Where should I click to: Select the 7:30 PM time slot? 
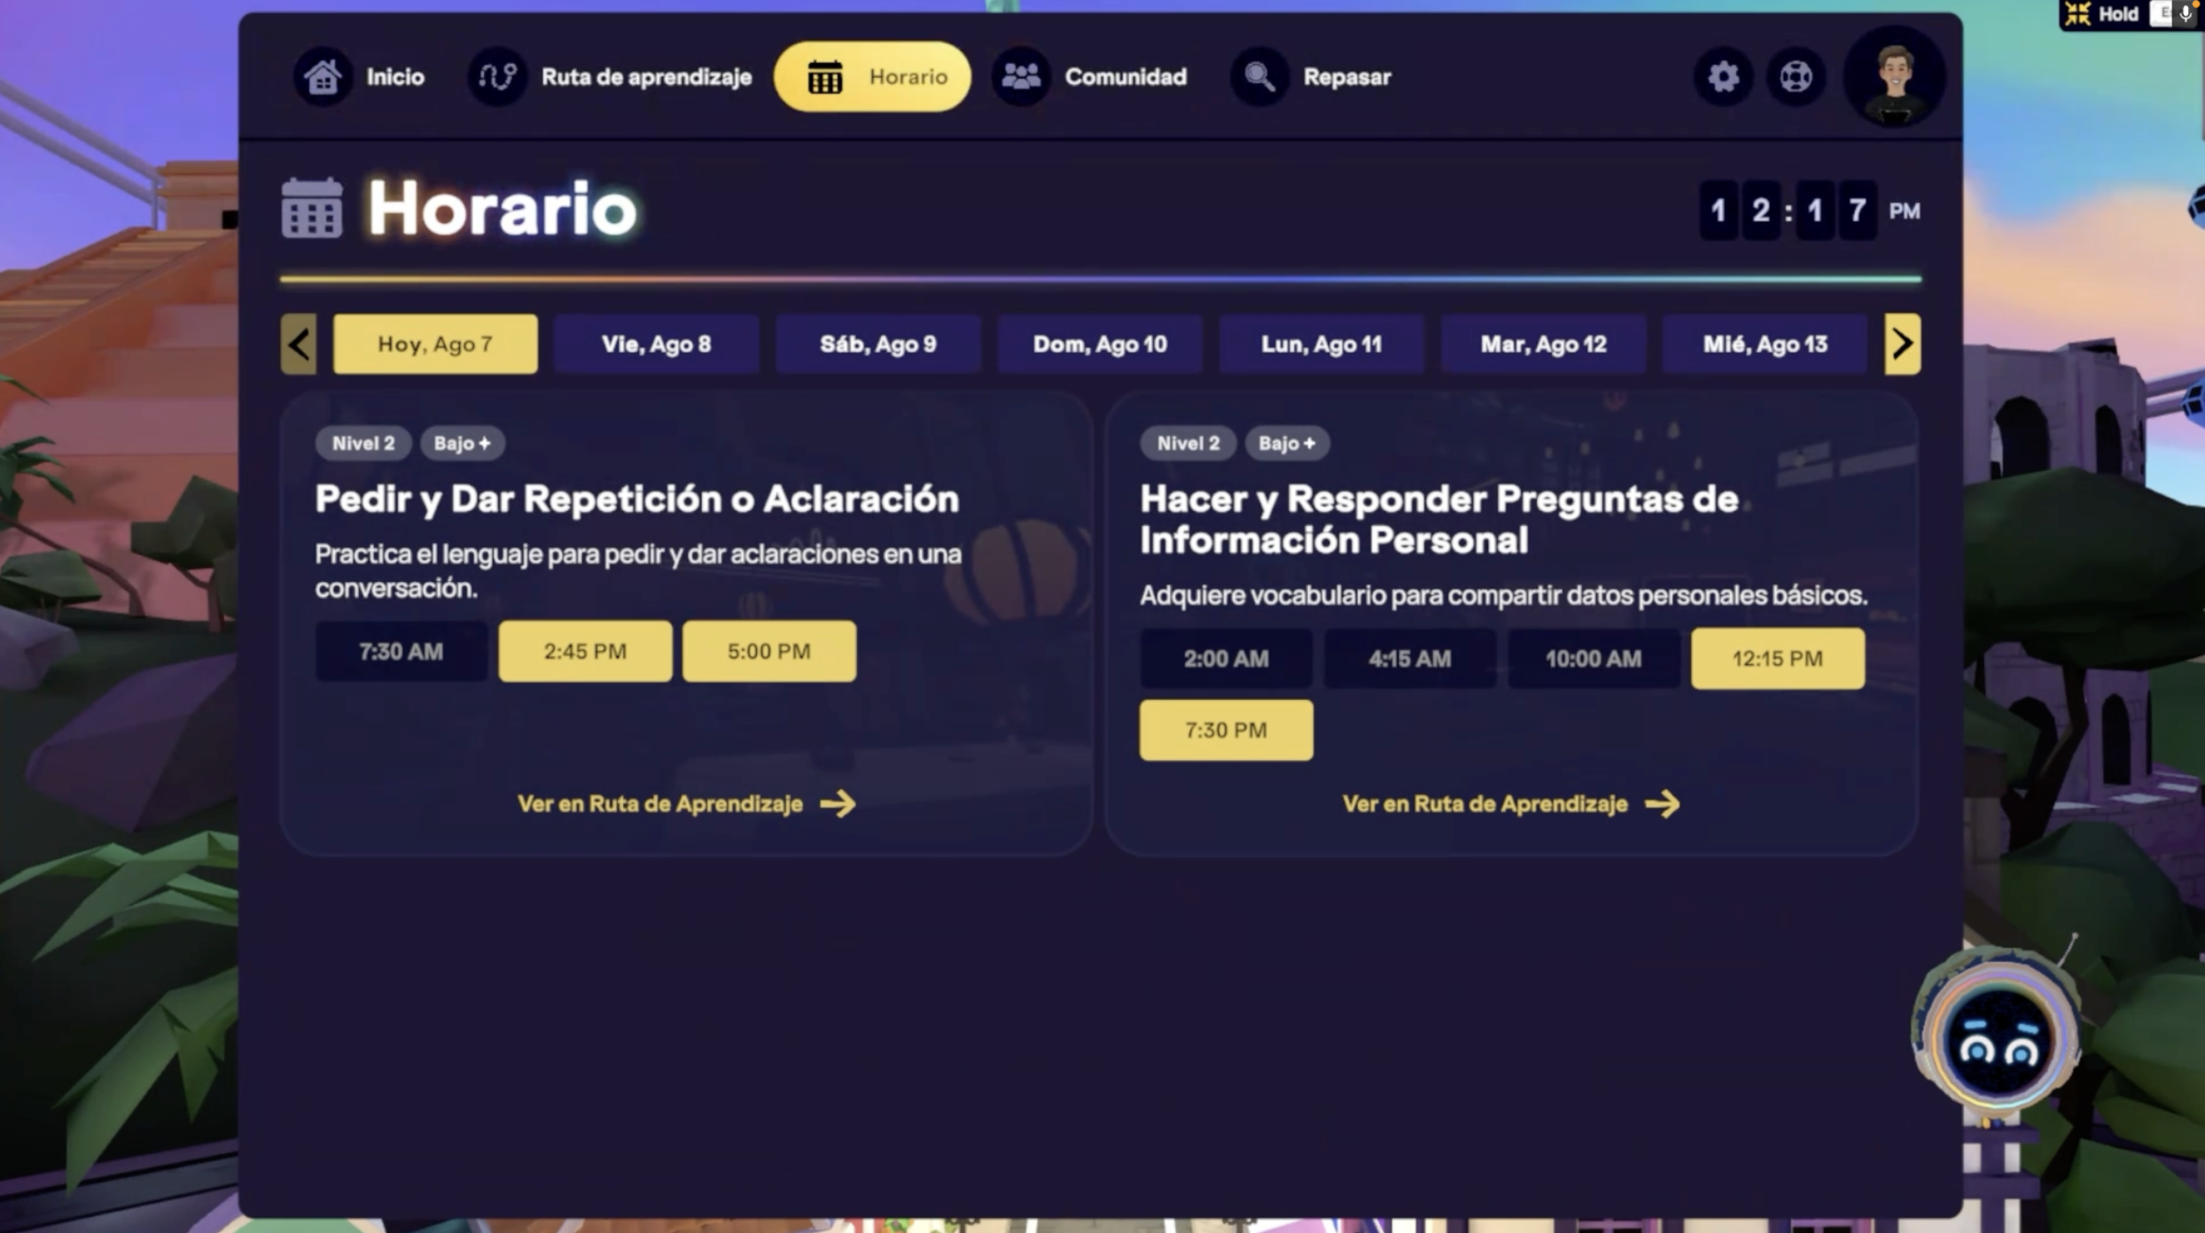click(1226, 730)
